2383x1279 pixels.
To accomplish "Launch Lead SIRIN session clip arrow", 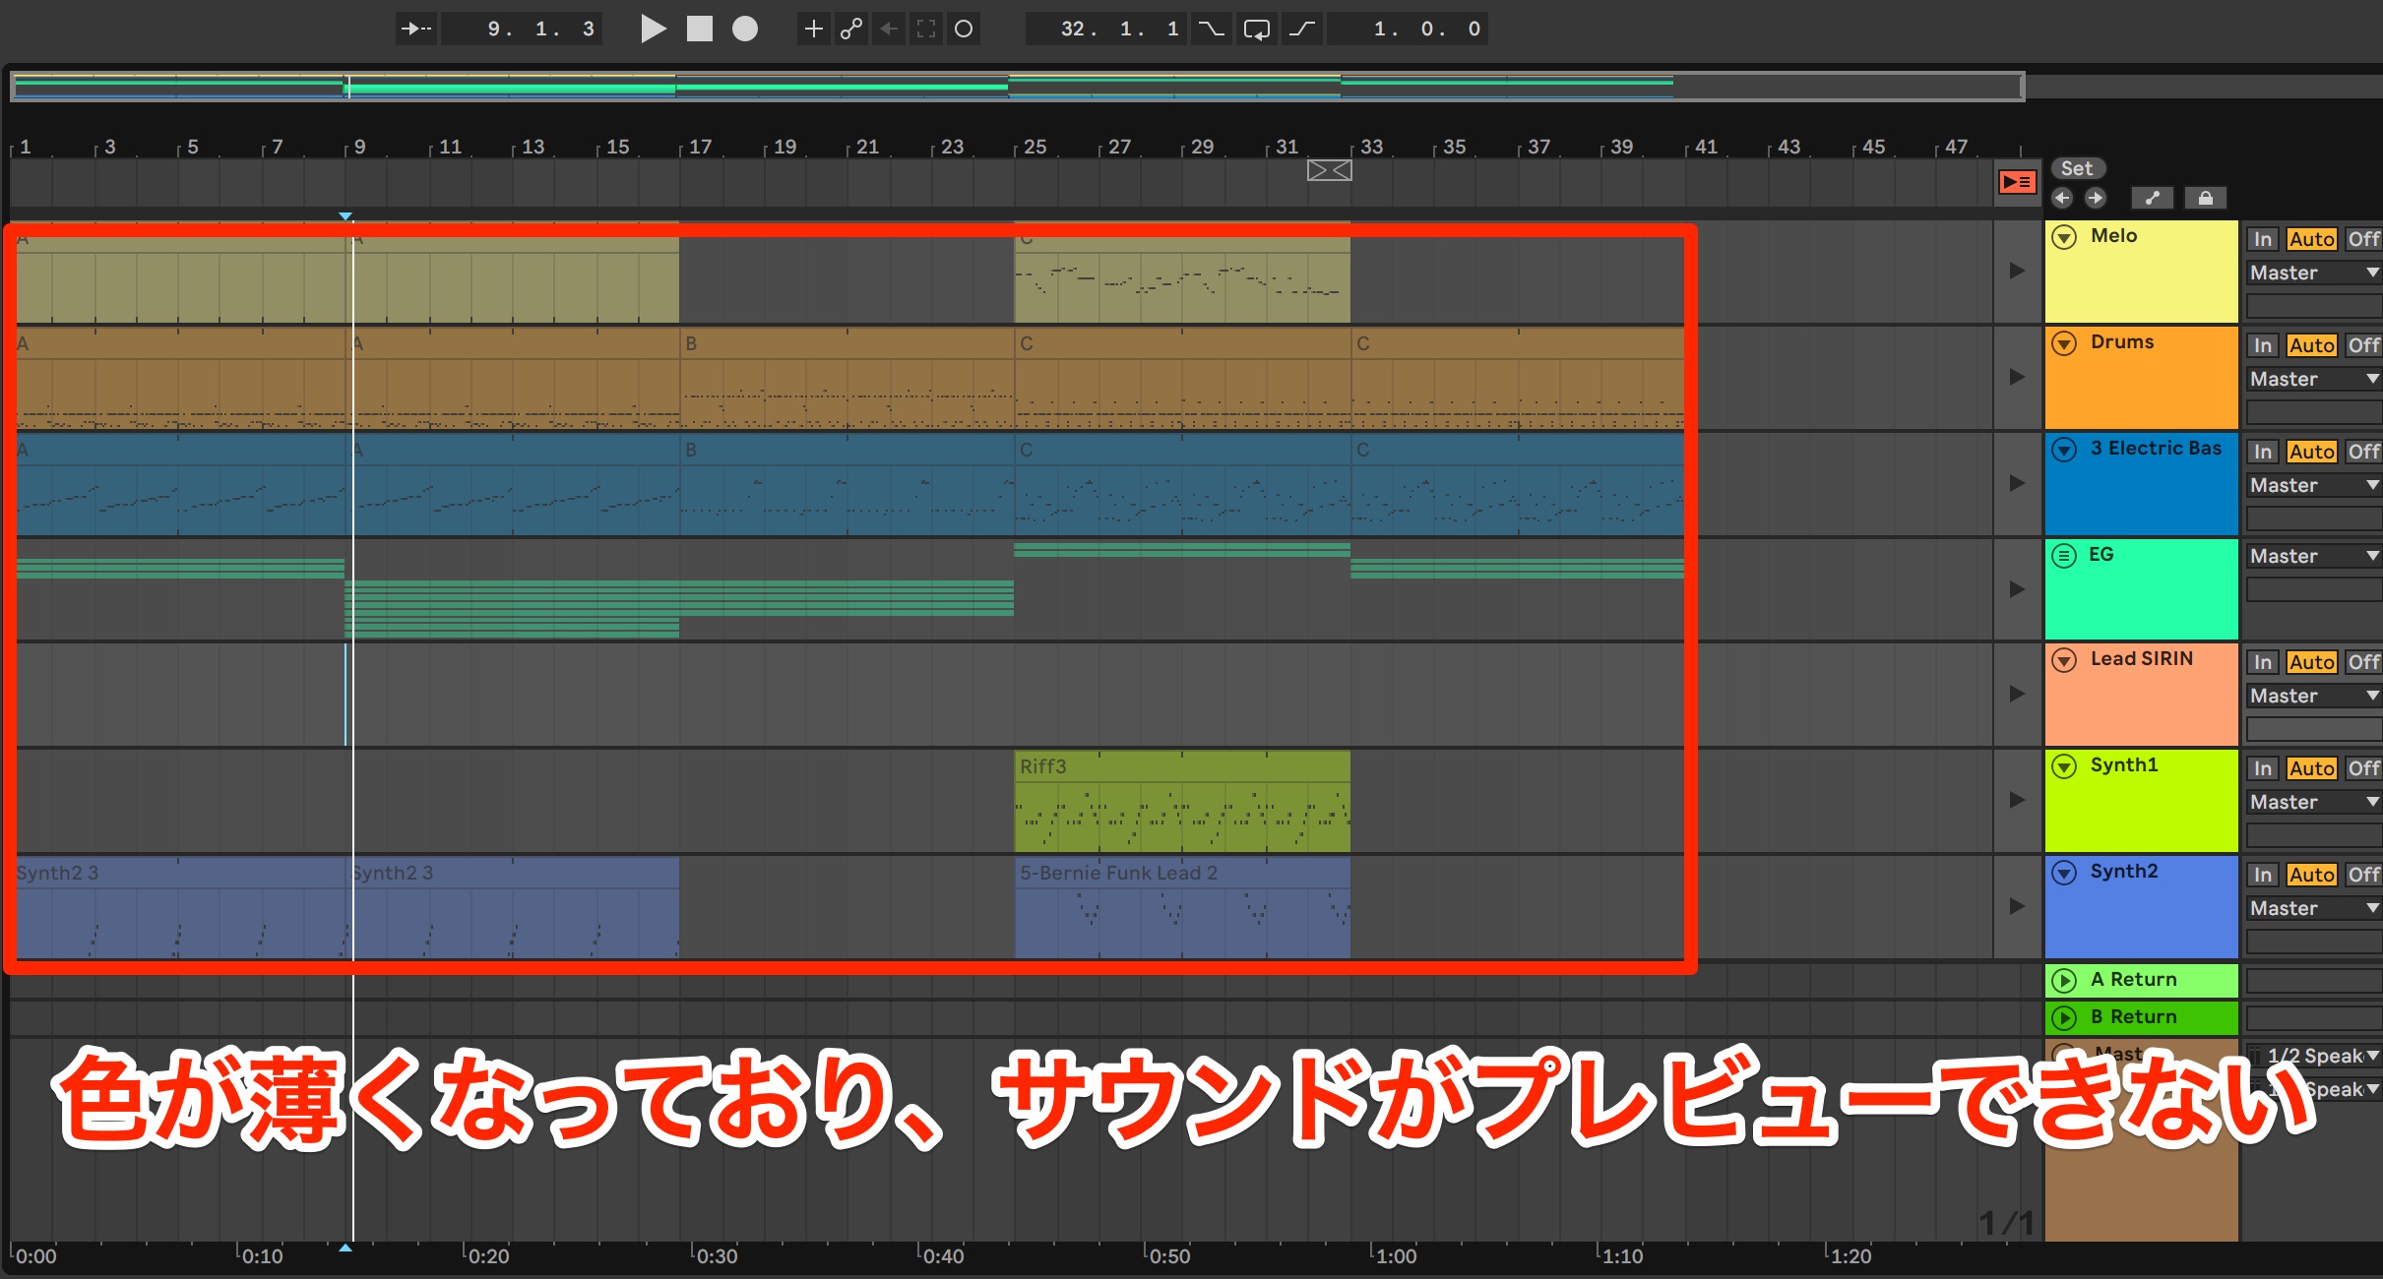I will pyautogui.click(x=2017, y=694).
